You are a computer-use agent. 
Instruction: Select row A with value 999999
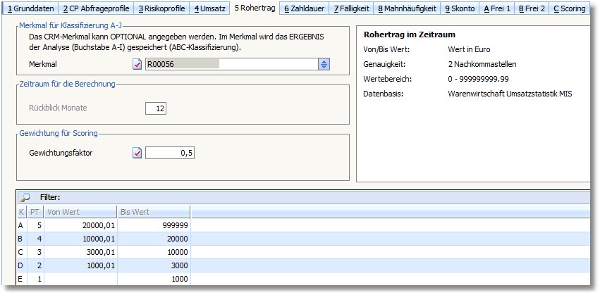tap(154, 225)
